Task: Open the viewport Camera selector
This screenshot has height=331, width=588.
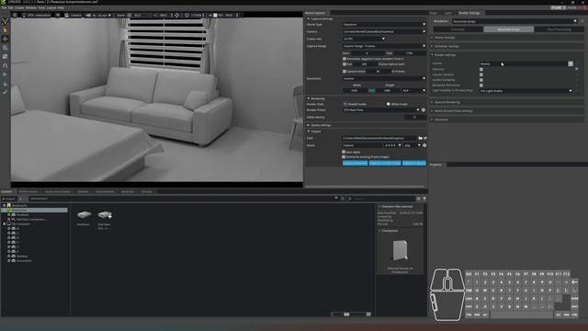Action: [73, 16]
